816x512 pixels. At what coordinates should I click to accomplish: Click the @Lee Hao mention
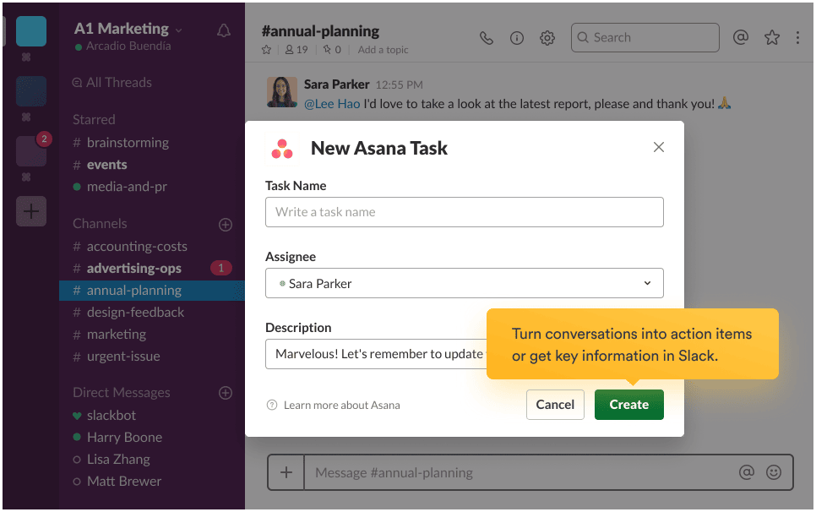(332, 104)
